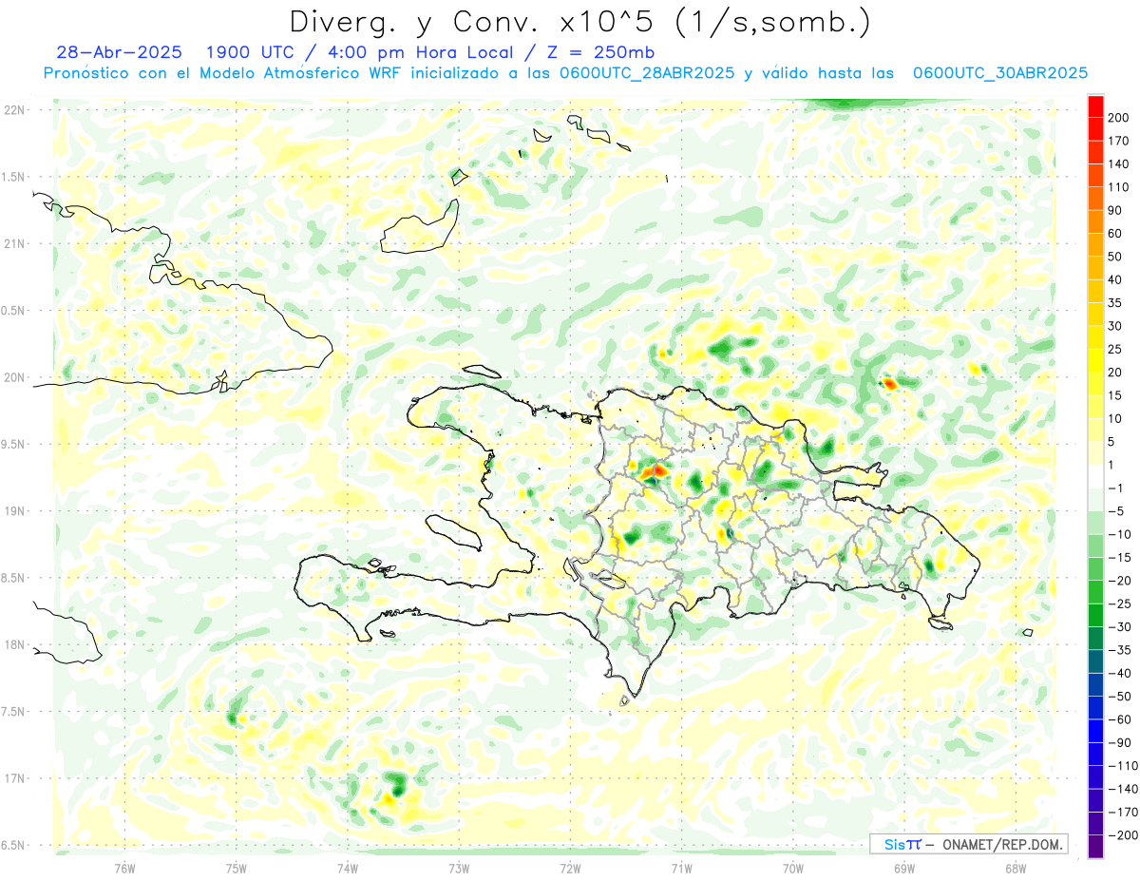Click the '18N' latitude label
Image resolution: width=1140 pixels, height=881 pixels.
14,644
